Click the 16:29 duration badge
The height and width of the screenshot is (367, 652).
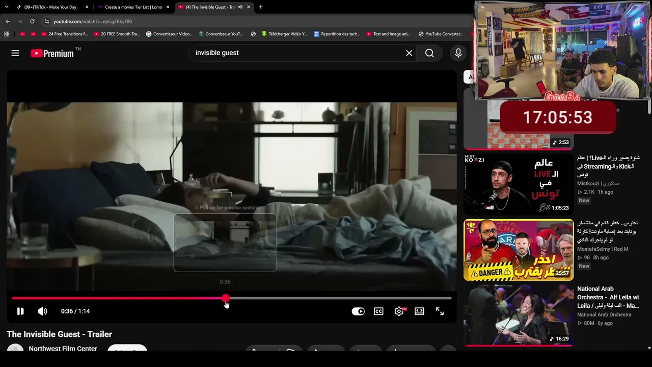(559, 339)
